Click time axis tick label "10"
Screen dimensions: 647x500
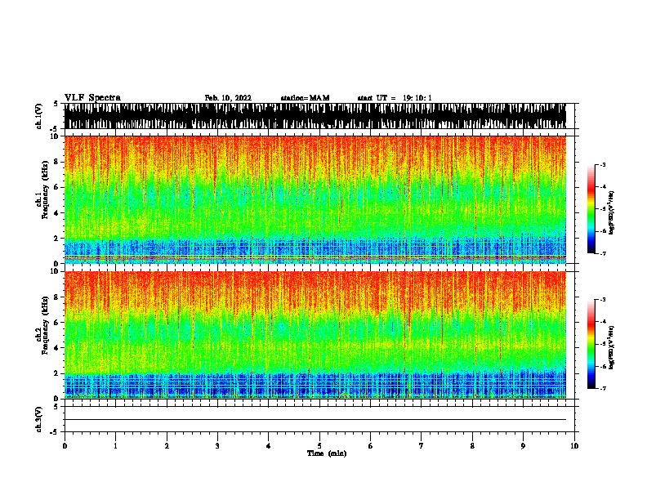574,446
